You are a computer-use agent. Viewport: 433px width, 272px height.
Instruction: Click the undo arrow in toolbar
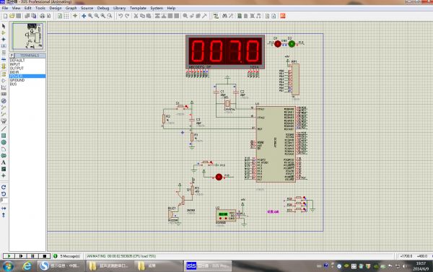click(121, 16)
